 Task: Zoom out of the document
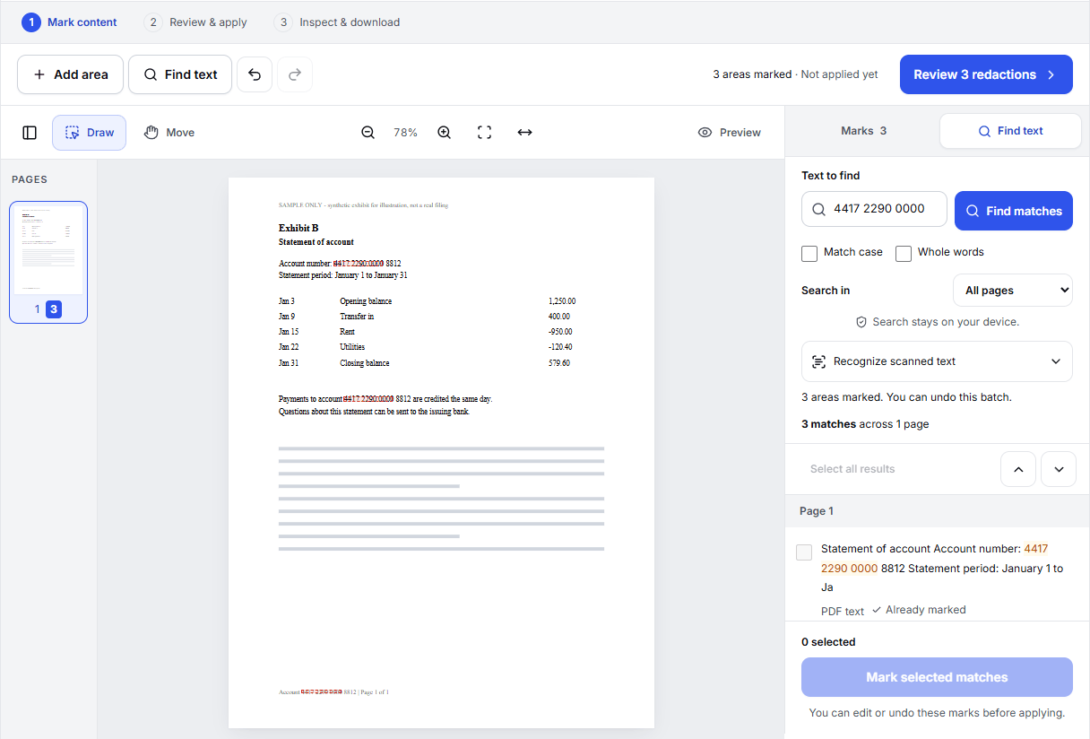coord(368,133)
